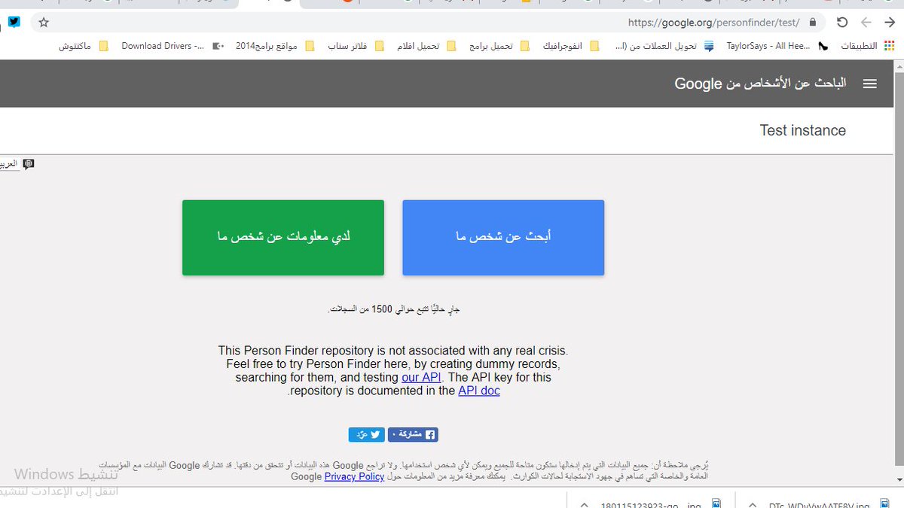Open the Person Finder hamburger menu
Image resolution: width=904 pixels, height=508 pixels.
[869, 84]
